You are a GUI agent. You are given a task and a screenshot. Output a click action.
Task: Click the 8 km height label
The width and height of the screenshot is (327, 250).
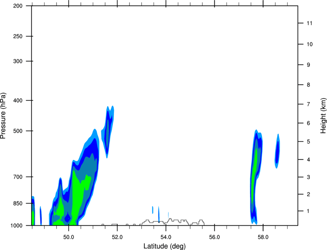(x=309, y=85)
